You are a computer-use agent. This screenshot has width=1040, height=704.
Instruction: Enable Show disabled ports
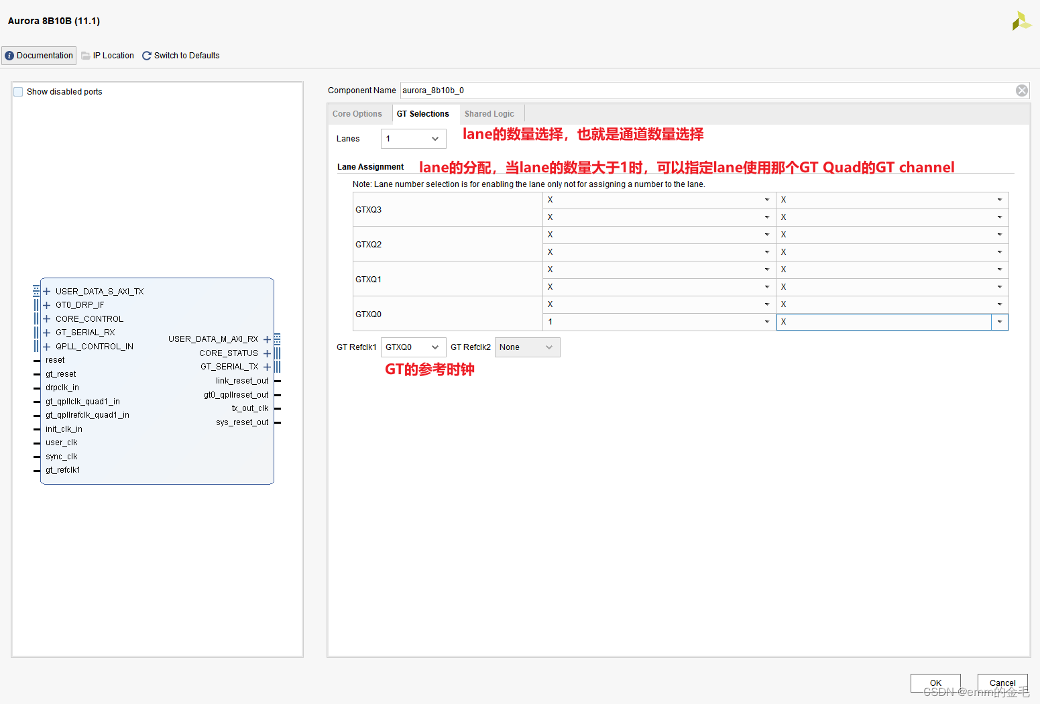tap(17, 91)
